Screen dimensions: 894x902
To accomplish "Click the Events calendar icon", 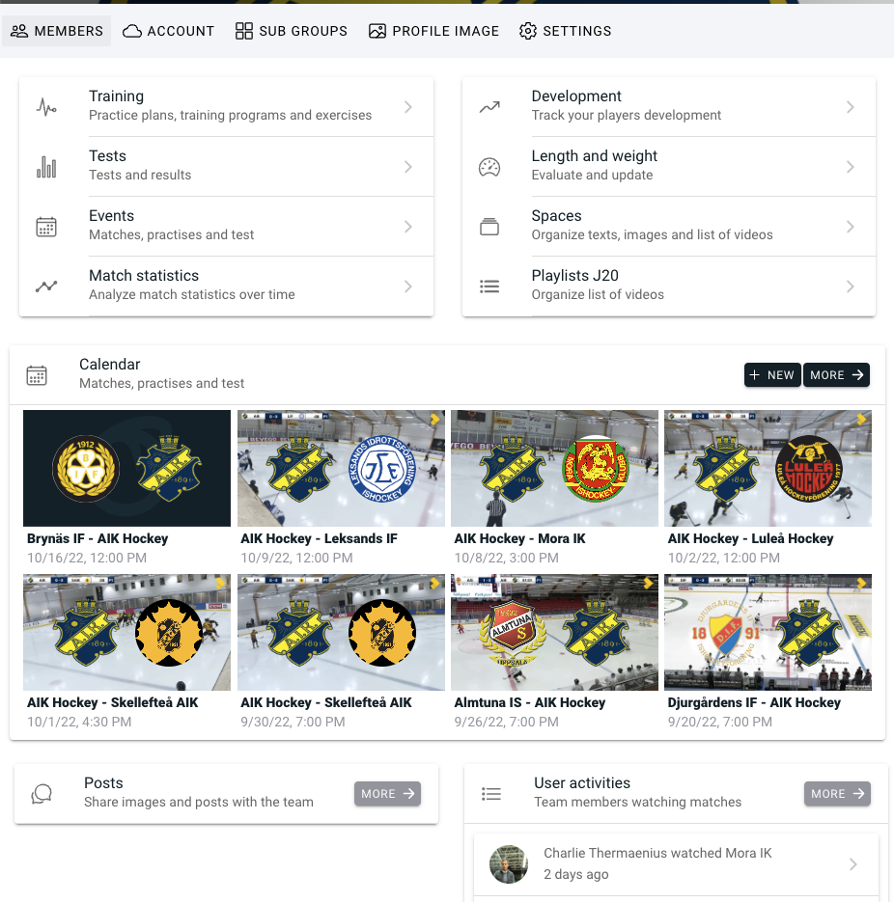I will point(46,227).
